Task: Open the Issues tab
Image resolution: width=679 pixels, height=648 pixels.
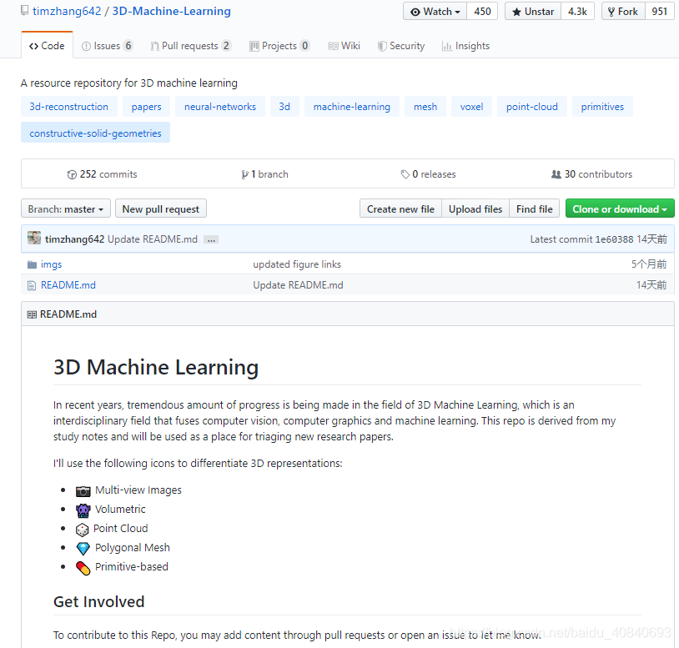Action: pyautogui.click(x=108, y=45)
